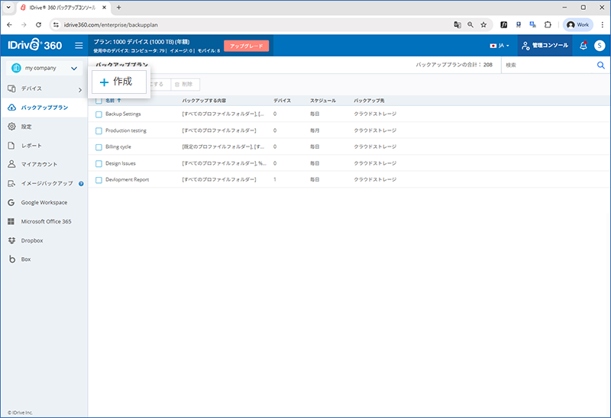Open Box in the sidebar
611x418 pixels.
click(x=26, y=259)
